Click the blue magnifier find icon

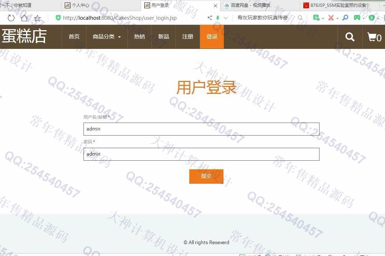click(x=345, y=18)
